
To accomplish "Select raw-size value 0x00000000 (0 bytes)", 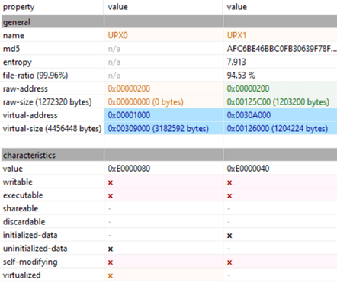I will click(x=146, y=102).
